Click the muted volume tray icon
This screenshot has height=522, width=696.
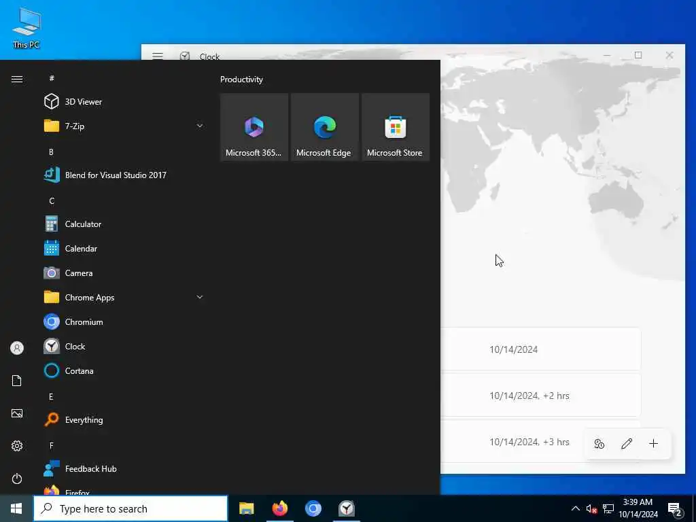click(x=591, y=508)
